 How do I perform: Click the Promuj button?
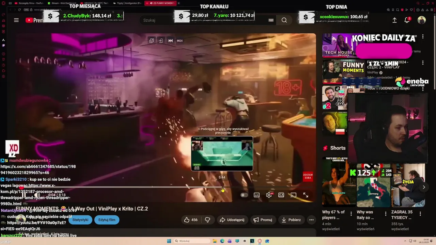click(x=263, y=220)
